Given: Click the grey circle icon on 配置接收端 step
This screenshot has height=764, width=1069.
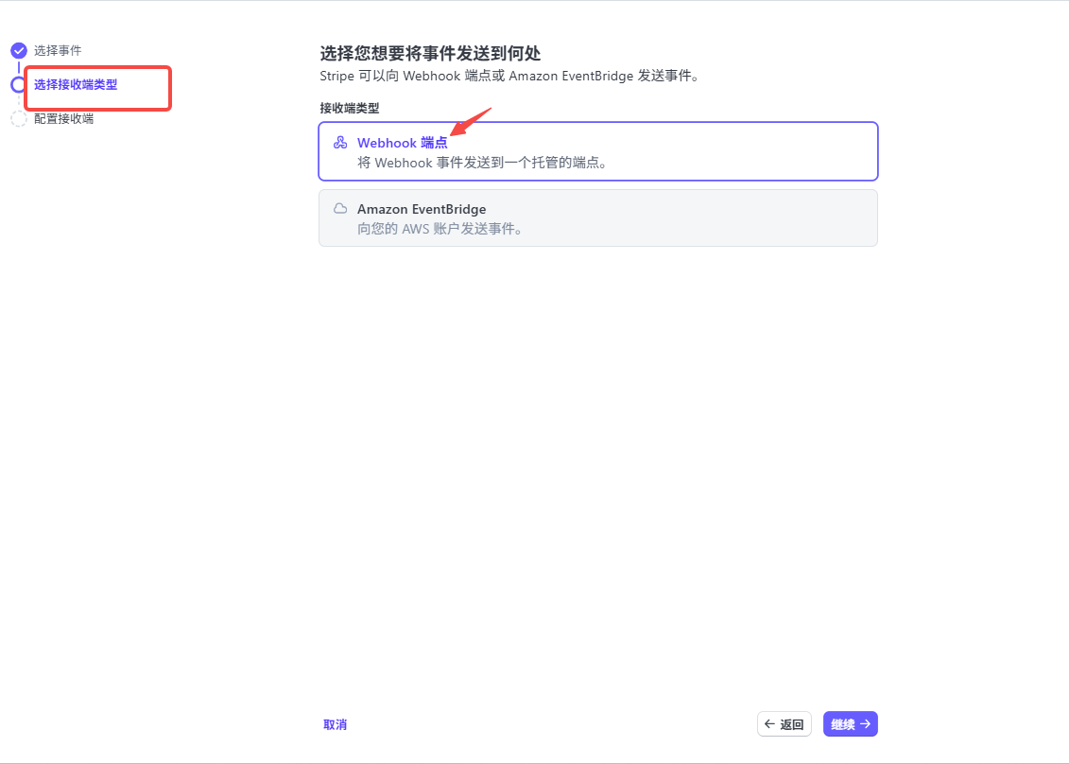Looking at the screenshot, I should (x=18, y=118).
